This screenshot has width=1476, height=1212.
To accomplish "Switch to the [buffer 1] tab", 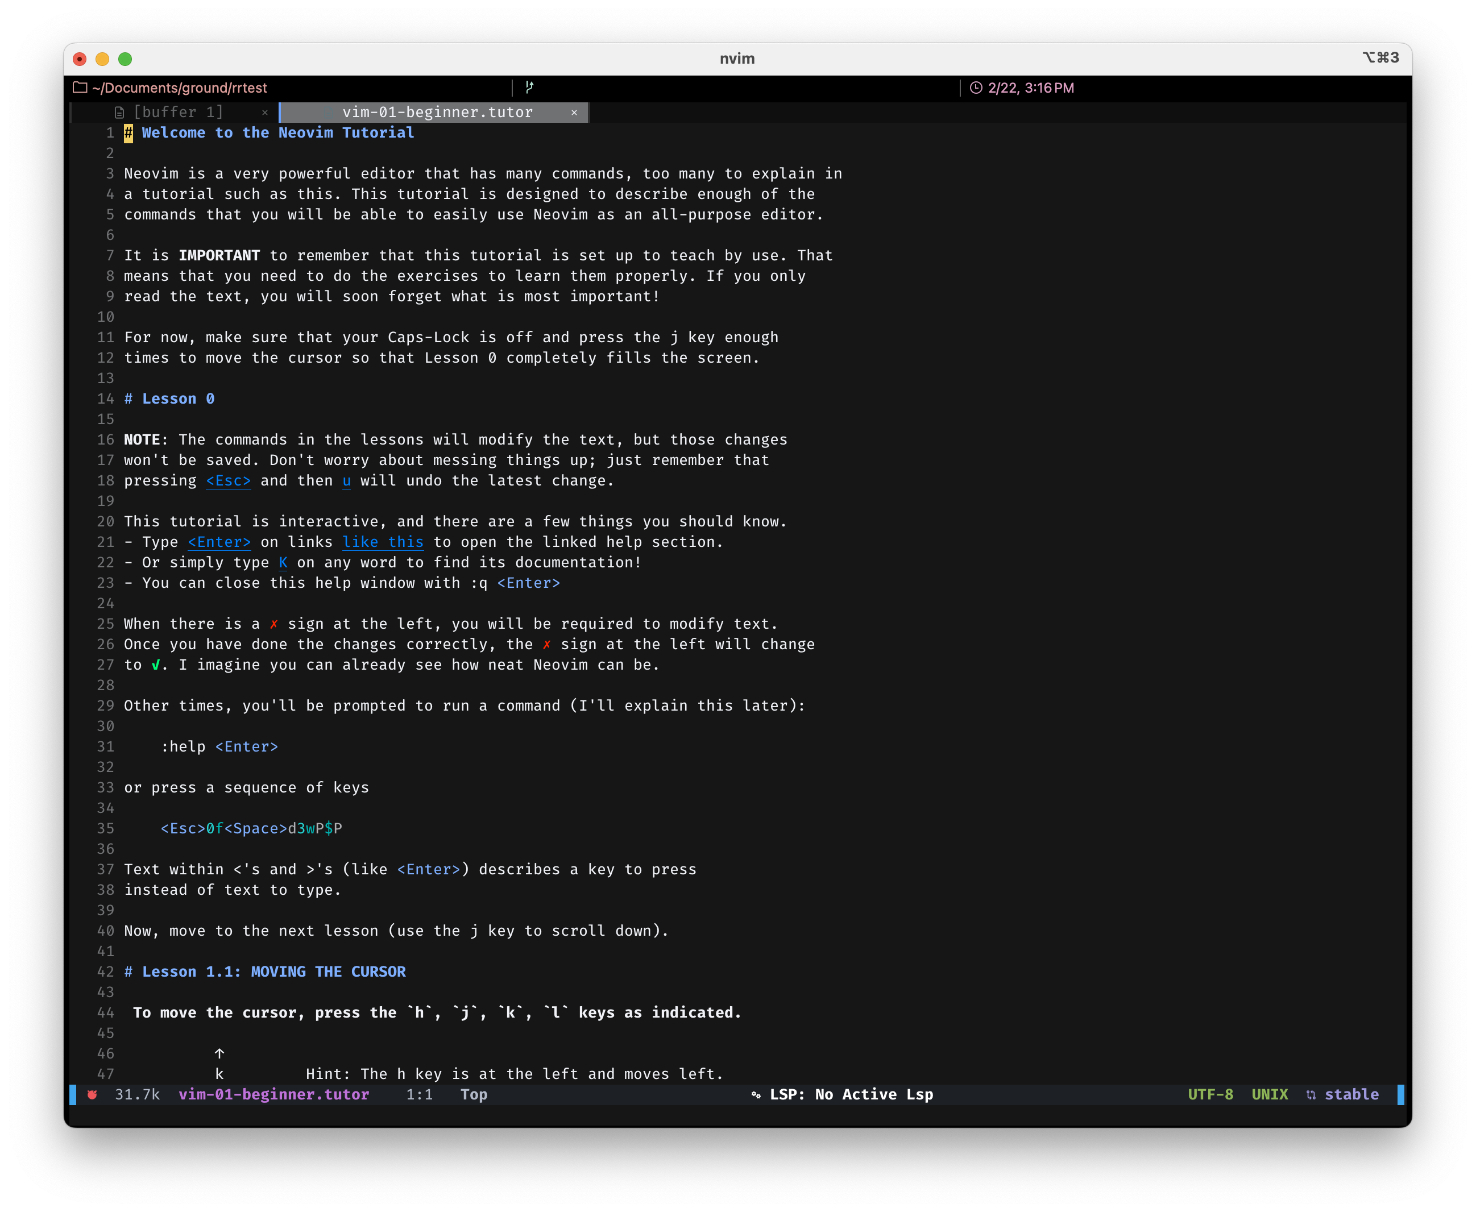I will pos(178,113).
